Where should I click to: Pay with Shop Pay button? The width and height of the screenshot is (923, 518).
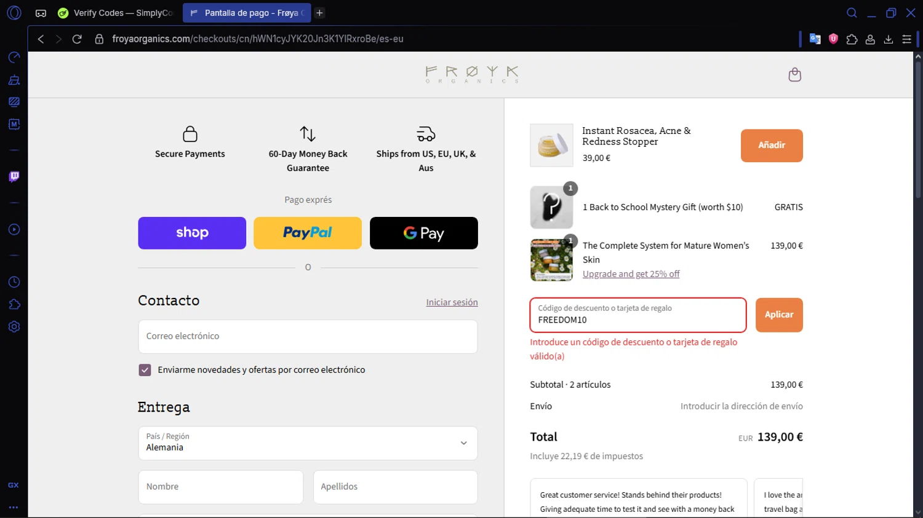click(192, 233)
